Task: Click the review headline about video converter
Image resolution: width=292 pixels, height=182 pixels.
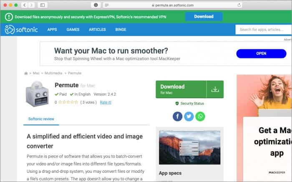Action: [x=85, y=141]
